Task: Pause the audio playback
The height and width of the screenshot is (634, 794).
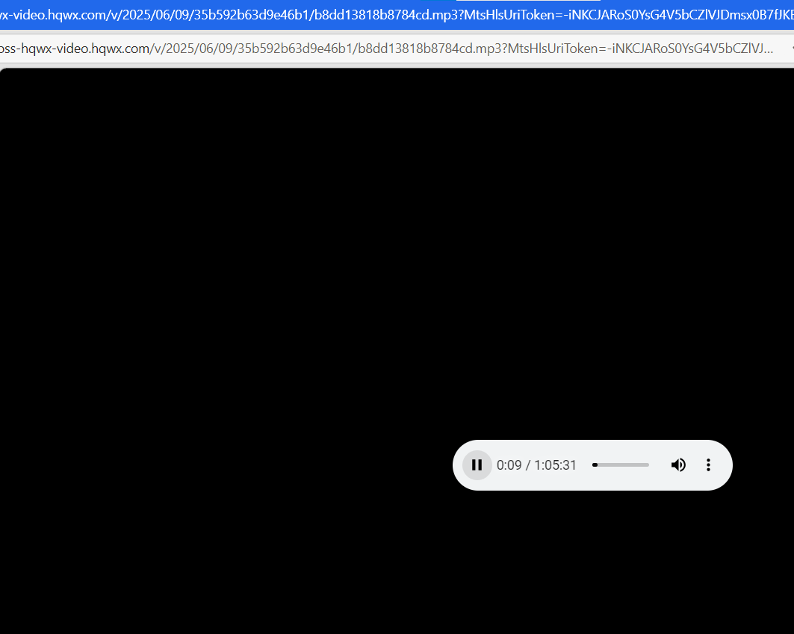Action: coord(477,465)
